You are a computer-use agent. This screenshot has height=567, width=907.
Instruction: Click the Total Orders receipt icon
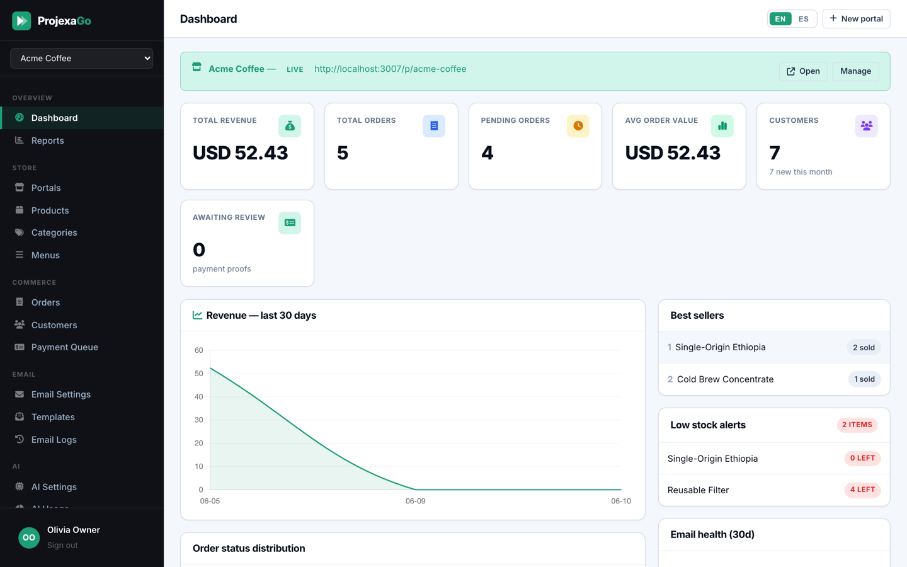434,126
